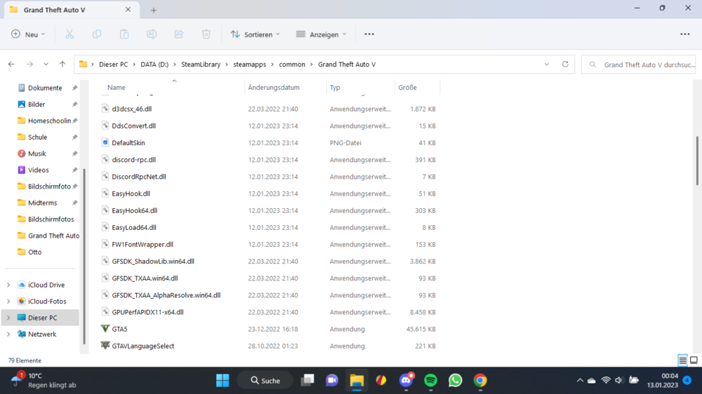This screenshot has height=394, width=702.
Task: Click Dieser PC in the breadcrumb
Action: tap(113, 64)
